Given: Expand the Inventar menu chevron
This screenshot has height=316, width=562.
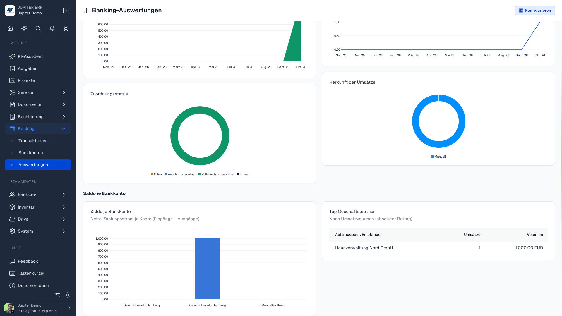Looking at the screenshot, I should 64,207.
